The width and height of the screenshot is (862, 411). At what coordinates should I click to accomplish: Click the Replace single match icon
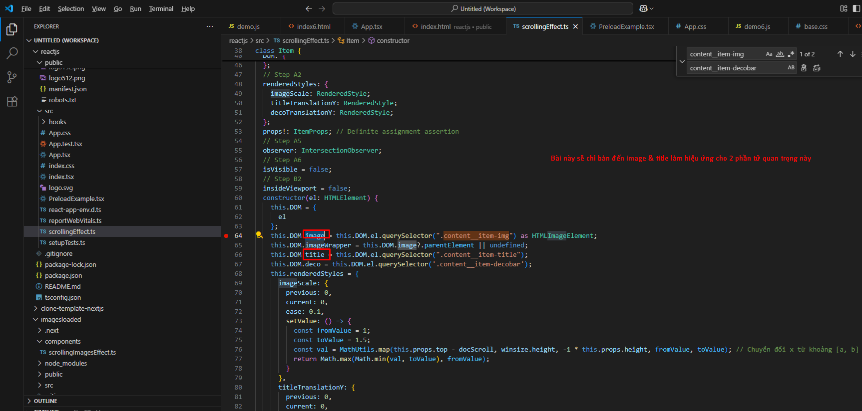pos(804,68)
